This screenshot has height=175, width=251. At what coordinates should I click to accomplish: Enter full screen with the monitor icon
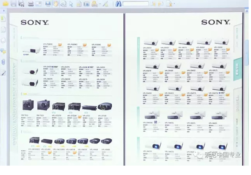[x=48, y=3]
